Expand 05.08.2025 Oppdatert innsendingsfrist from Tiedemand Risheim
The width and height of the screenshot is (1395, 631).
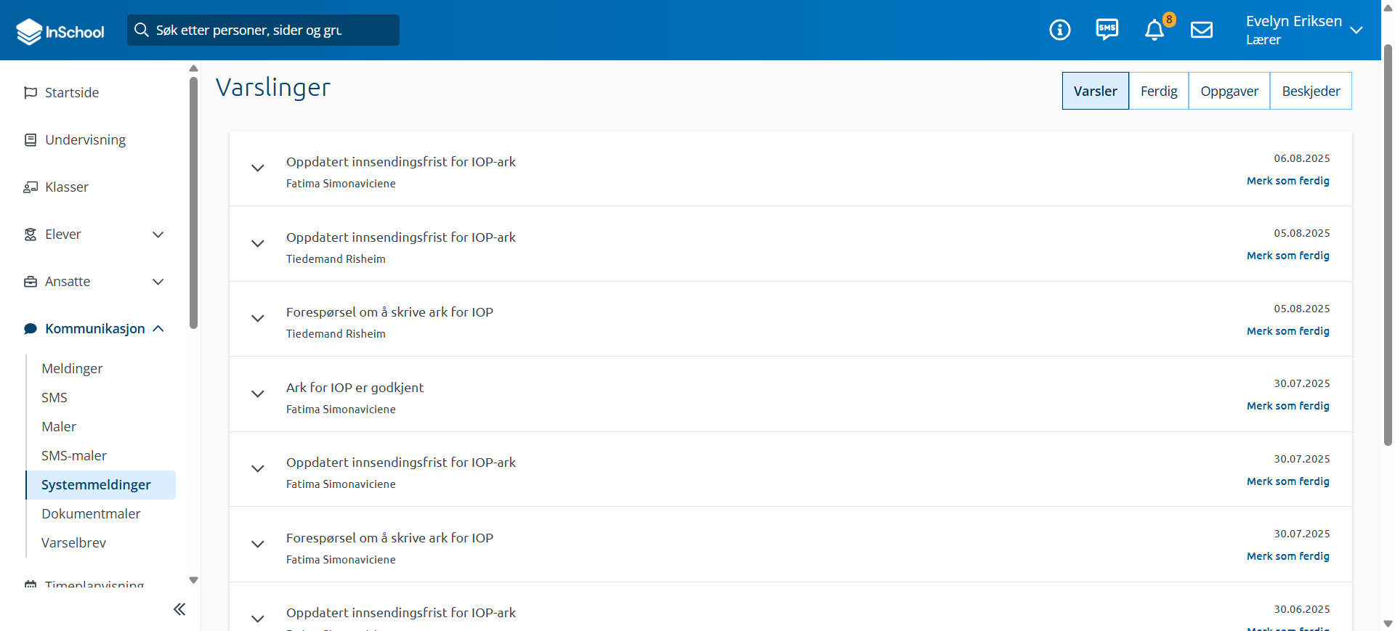[x=258, y=244]
